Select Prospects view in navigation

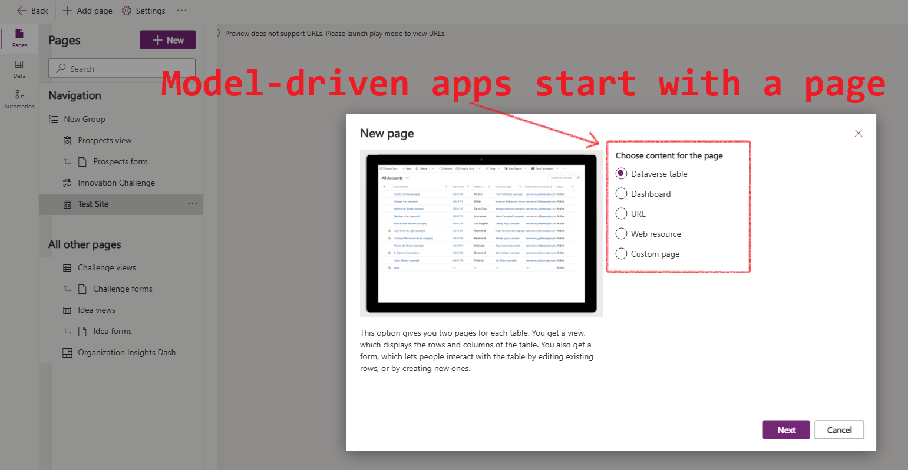(104, 140)
